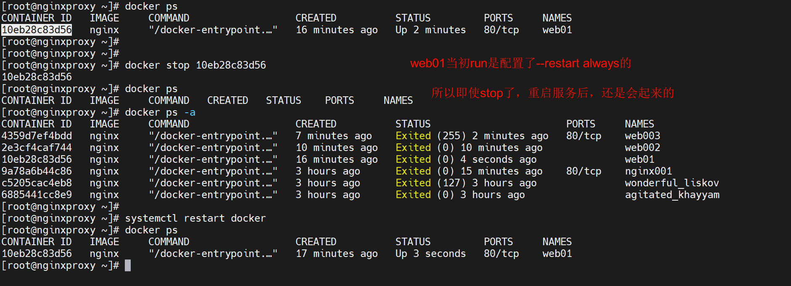Click container ID 9a78a6b44c86
The image size is (791, 286).
37,171
